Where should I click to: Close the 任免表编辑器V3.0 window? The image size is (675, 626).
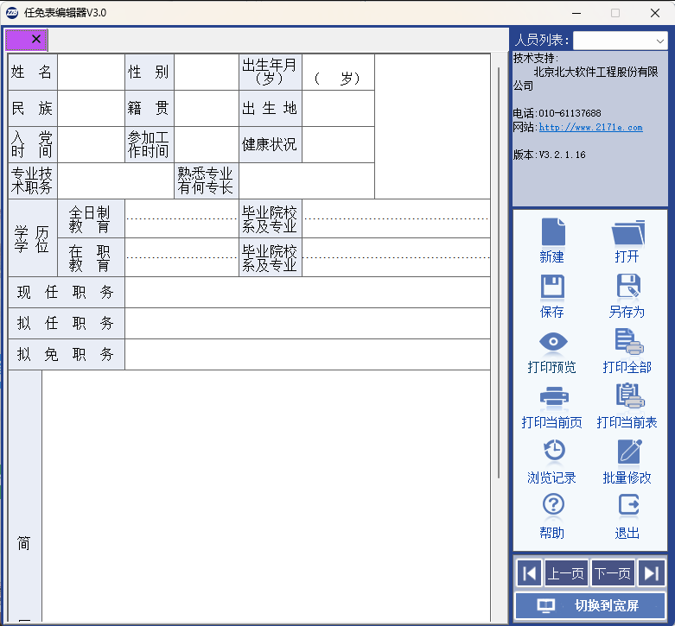click(x=655, y=13)
